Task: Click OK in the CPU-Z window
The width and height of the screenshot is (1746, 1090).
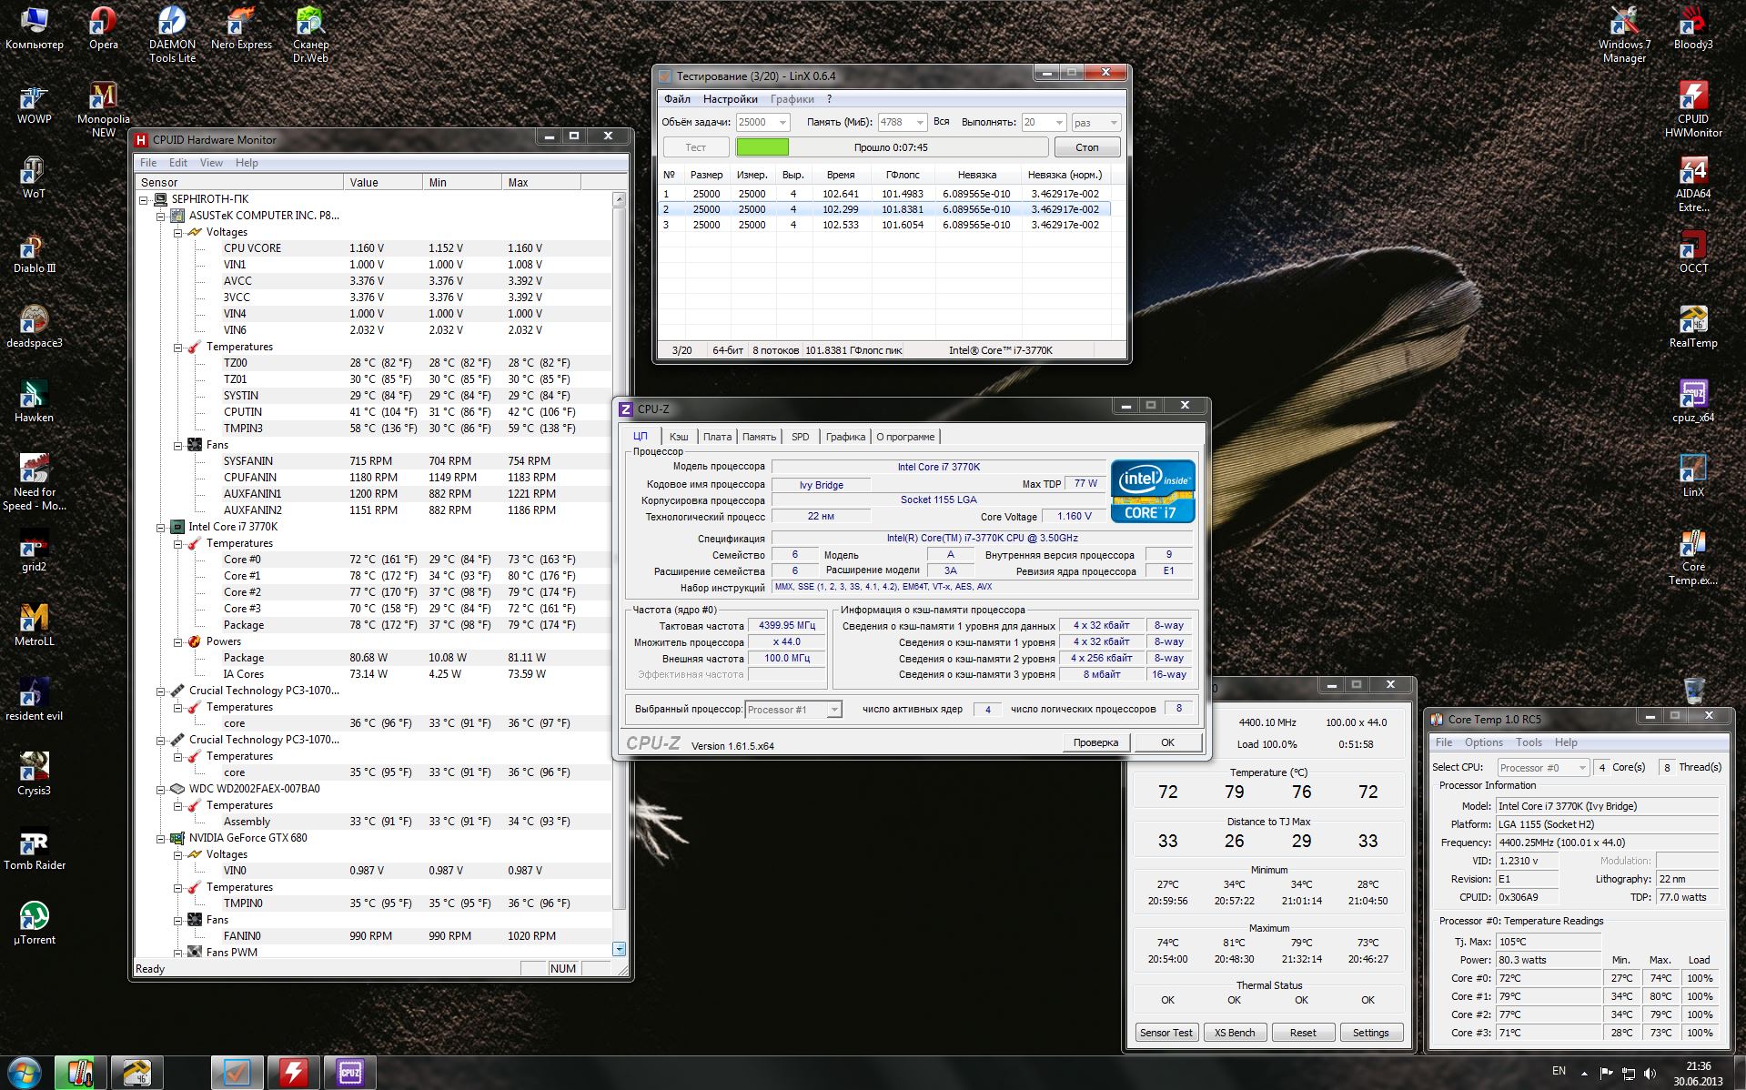Action: 1167,742
